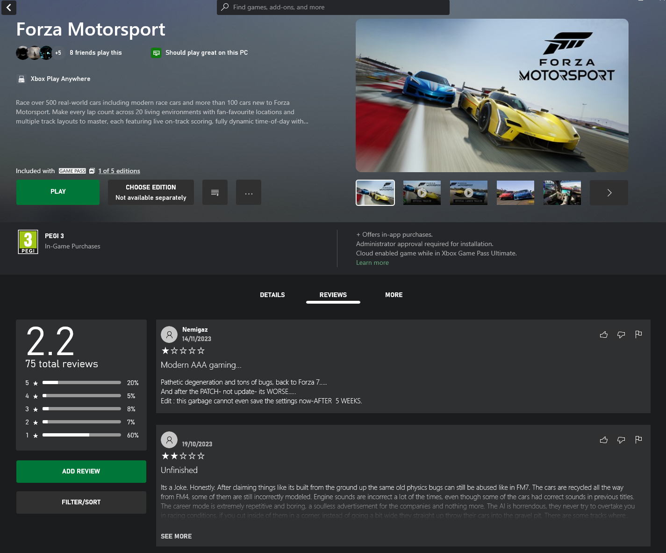Click the Xbox Play Anywhere icon
The width and height of the screenshot is (666, 553).
(21, 79)
